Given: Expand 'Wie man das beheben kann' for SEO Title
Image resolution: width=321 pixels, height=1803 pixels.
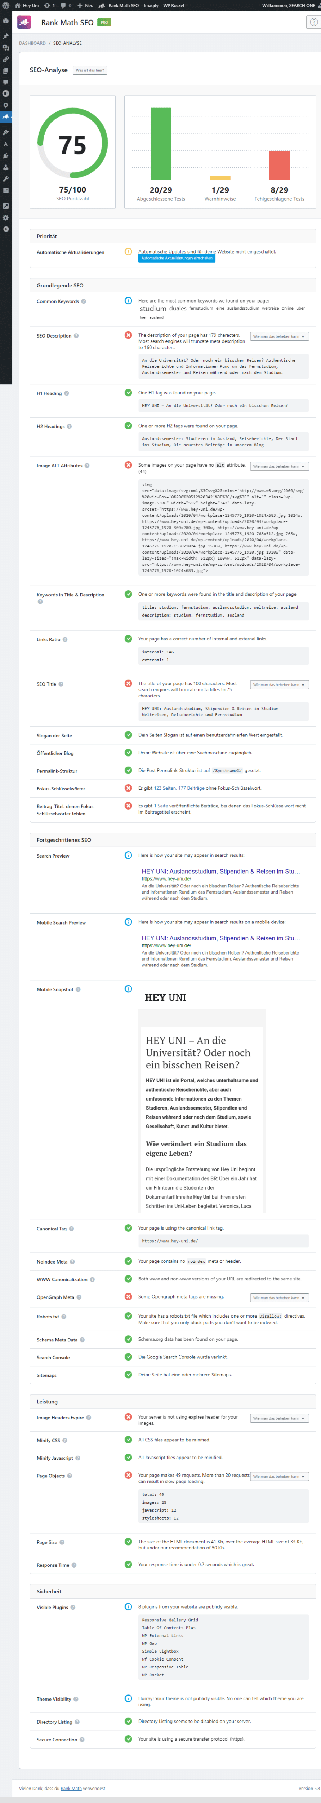Looking at the screenshot, I should pos(279,684).
